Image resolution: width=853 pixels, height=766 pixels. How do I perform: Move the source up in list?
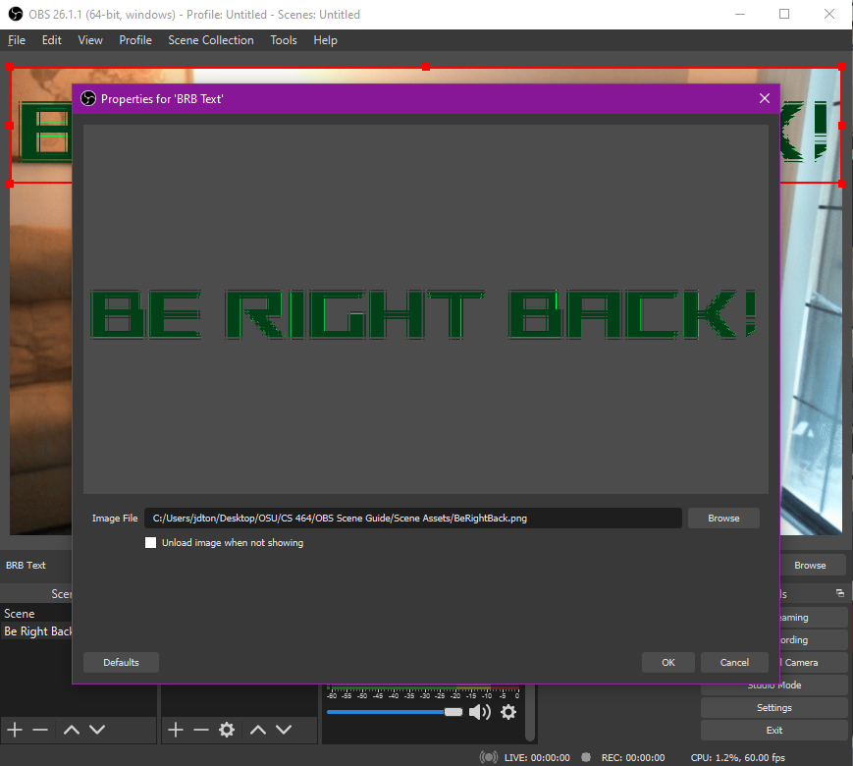click(x=258, y=730)
